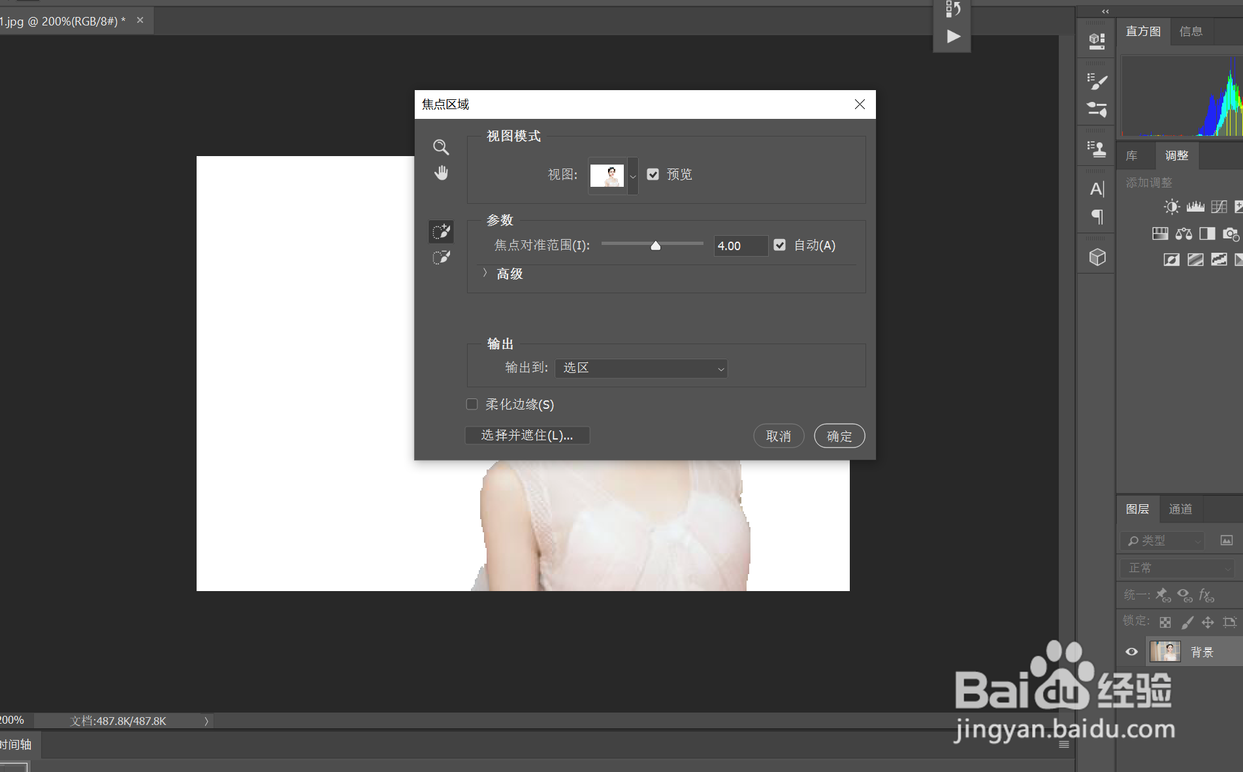Viewport: 1243px width, 772px height.
Task: Open the 3D panel icon
Action: [x=1096, y=257]
